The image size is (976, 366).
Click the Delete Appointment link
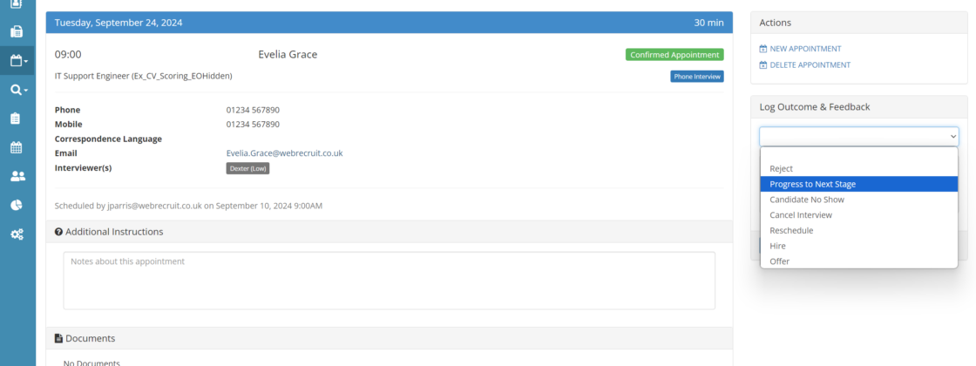pos(810,64)
